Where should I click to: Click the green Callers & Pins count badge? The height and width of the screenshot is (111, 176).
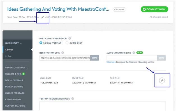point(24,74)
